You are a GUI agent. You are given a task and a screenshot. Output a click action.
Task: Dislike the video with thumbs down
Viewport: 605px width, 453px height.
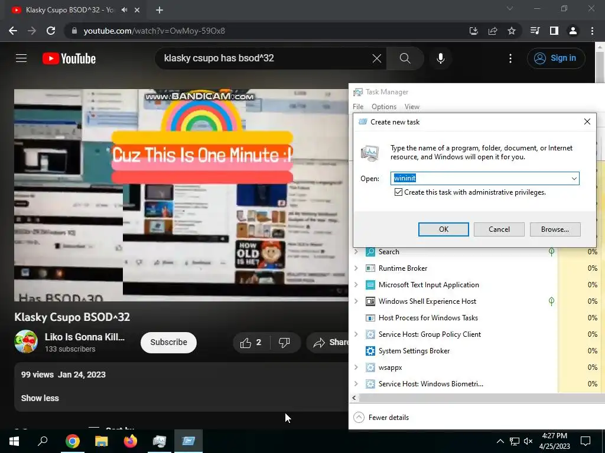[x=284, y=343]
